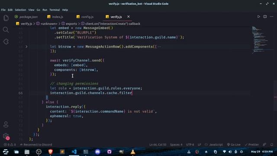Split the editor to the right

(x=265, y=16)
